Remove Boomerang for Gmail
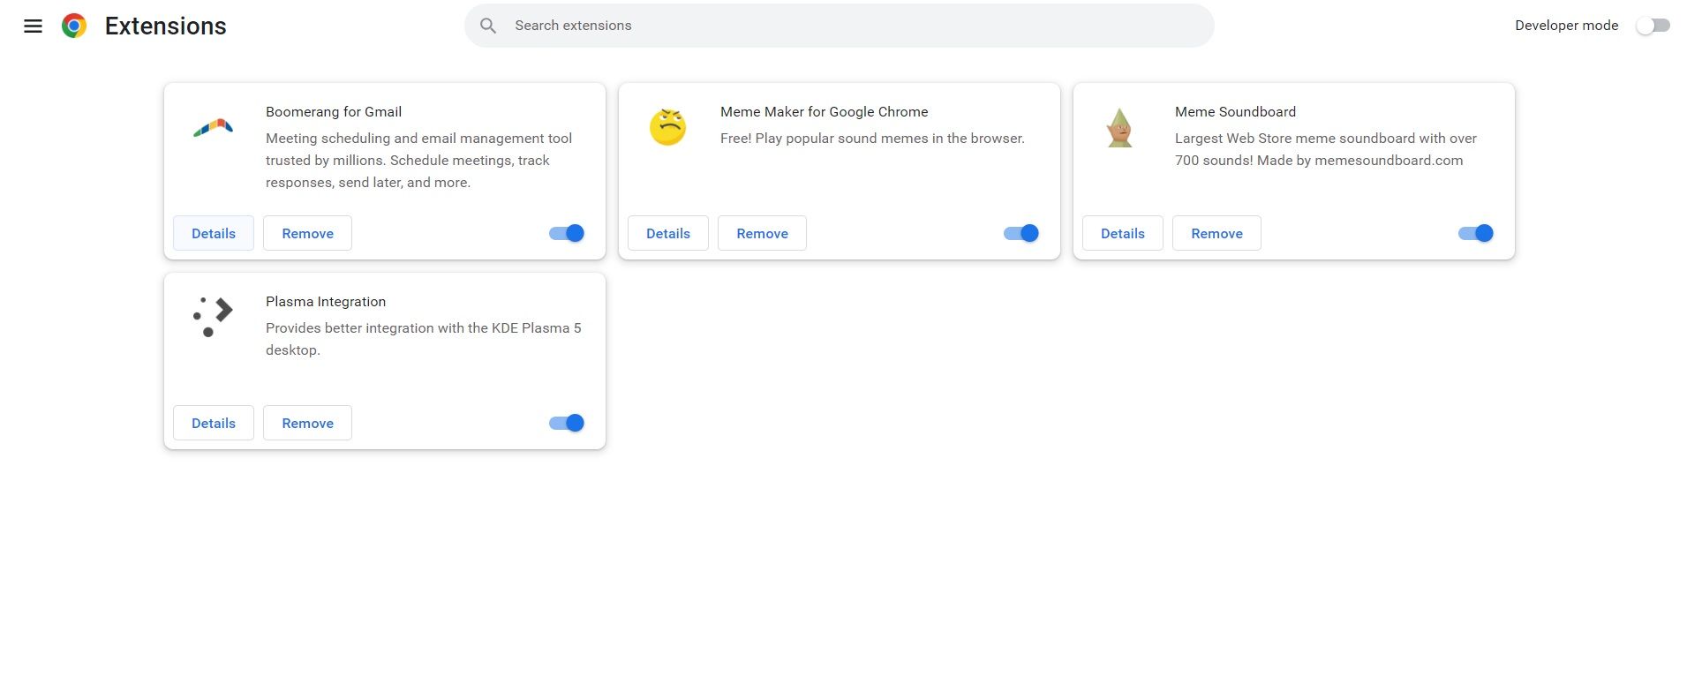 [307, 233]
